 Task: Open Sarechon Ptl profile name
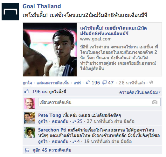pos(52,130)
